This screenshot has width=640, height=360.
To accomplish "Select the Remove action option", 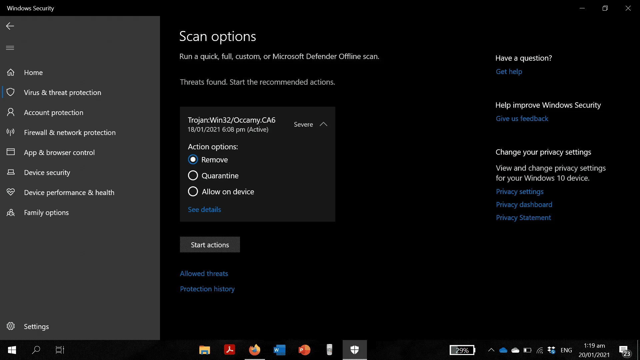I will (193, 159).
